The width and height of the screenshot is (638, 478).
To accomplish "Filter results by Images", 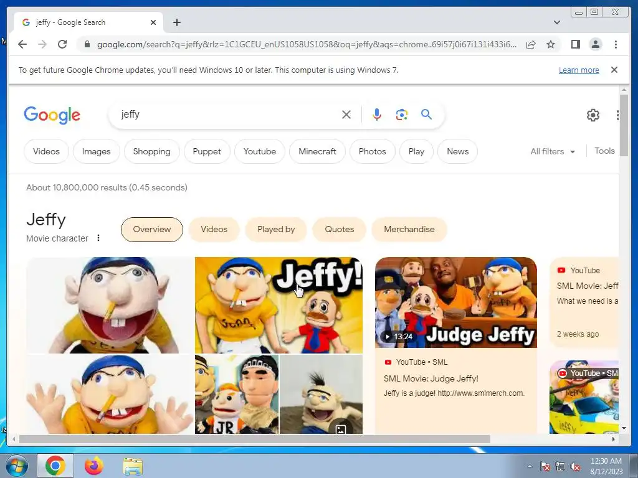I will 96,151.
